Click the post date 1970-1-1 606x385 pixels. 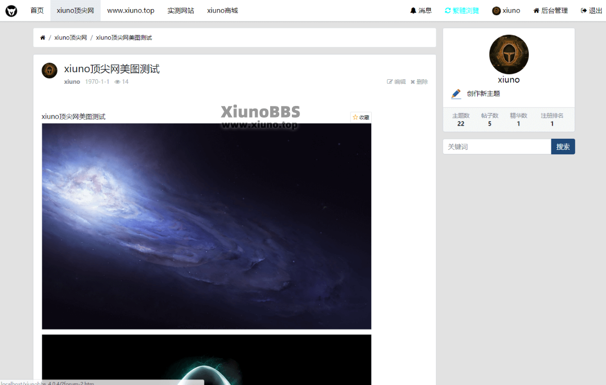tap(97, 82)
